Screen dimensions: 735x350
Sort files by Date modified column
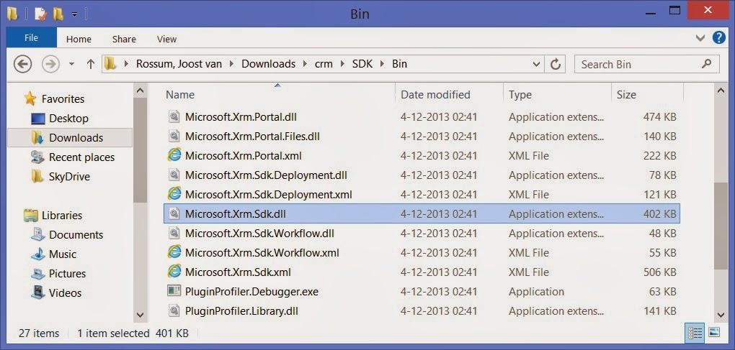(x=435, y=94)
